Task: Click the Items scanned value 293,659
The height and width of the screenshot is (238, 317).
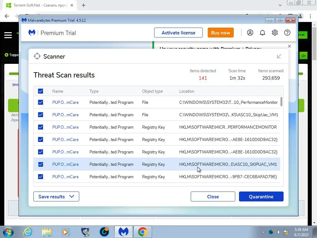Action: [271, 78]
